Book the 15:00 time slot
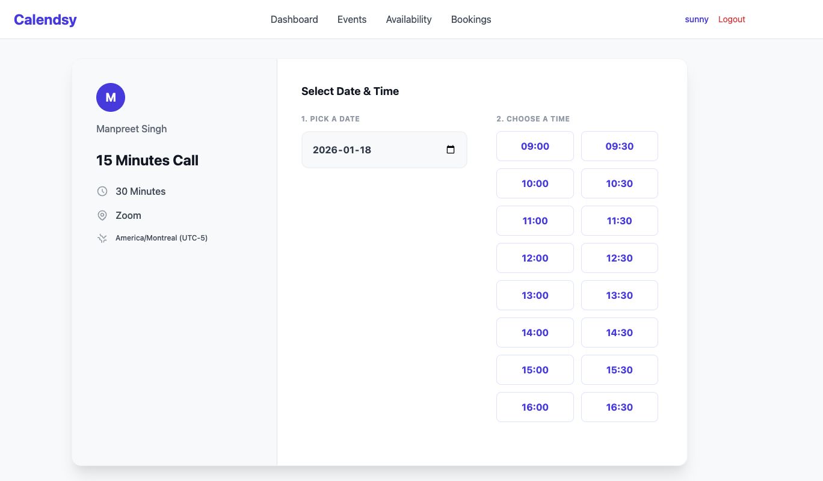The height and width of the screenshot is (481, 823). [x=535, y=370]
